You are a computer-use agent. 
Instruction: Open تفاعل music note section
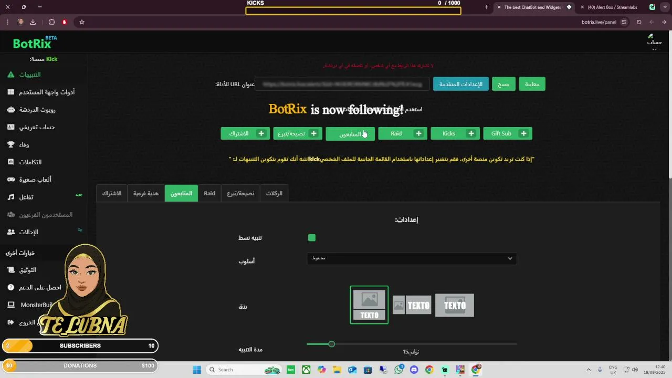pos(20,197)
